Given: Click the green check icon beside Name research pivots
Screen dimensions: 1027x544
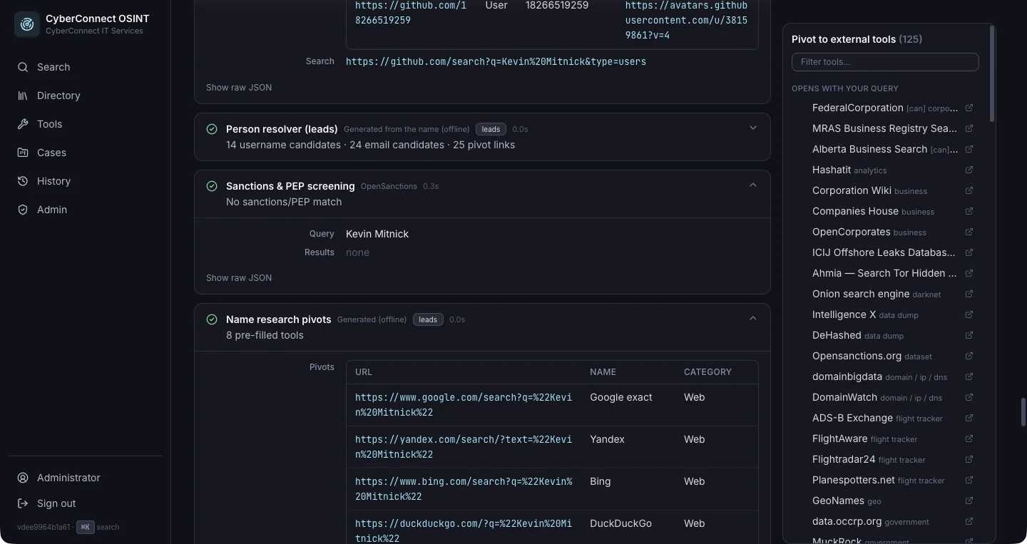Looking at the screenshot, I should tap(212, 319).
